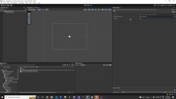This screenshot has height=99, width=176.
Task: Click the Project search by type icon
Action: pyautogui.click(x=65, y=65)
